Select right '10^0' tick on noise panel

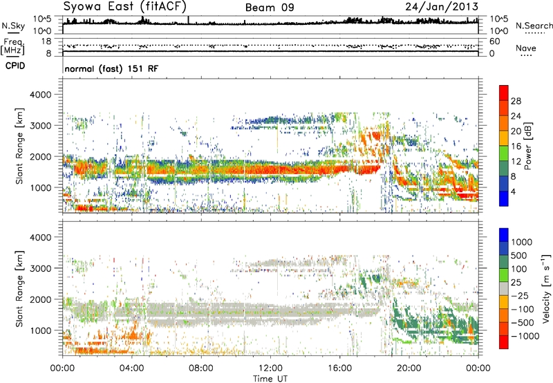coord(499,31)
